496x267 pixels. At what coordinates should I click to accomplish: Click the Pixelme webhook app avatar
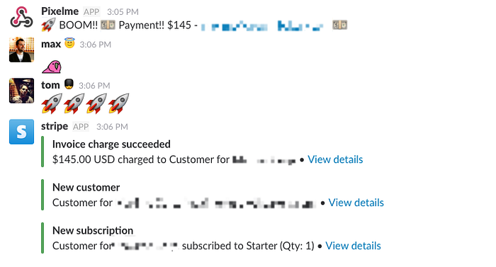(21, 17)
